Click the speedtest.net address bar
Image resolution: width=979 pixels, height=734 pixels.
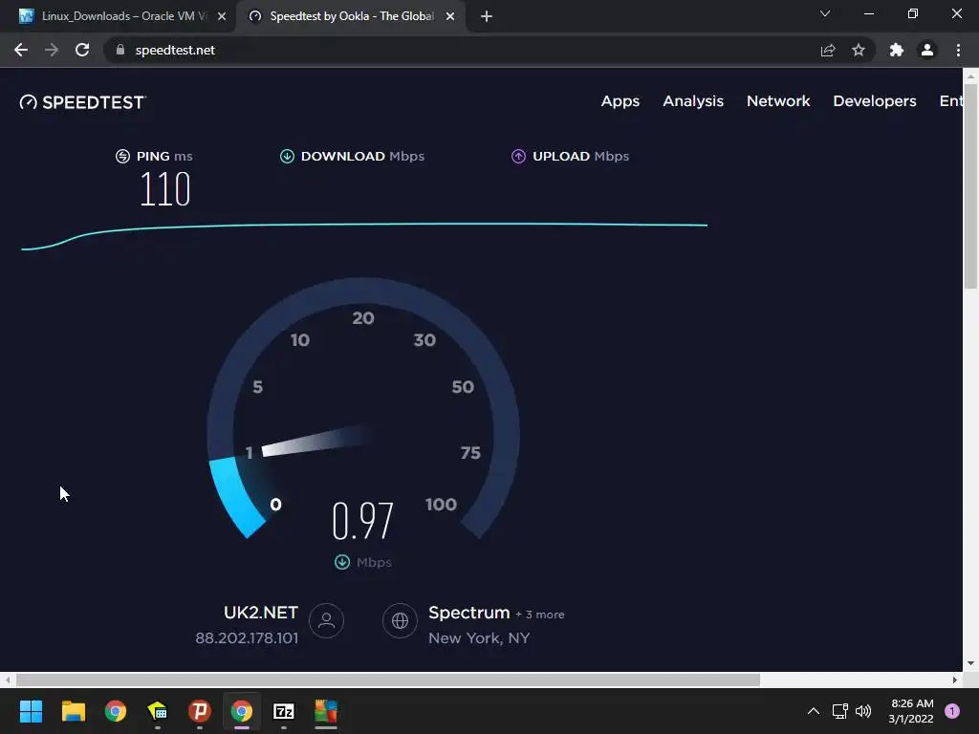pos(462,50)
